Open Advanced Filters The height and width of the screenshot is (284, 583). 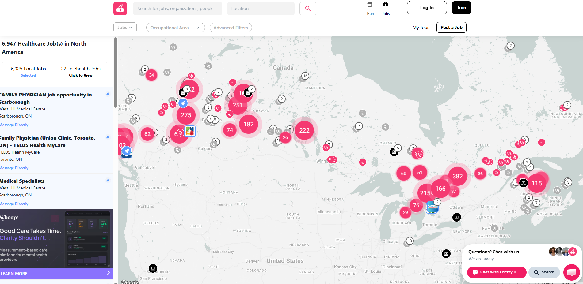(x=231, y=28)
